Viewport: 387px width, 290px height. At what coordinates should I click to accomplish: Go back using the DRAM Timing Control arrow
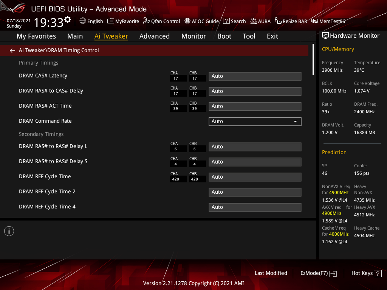point(12,50)
